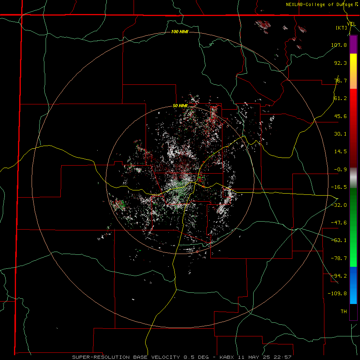Click the purple segment of velocity color bar
This screenshot has width=360, height=360.
[x=353, y=45]
